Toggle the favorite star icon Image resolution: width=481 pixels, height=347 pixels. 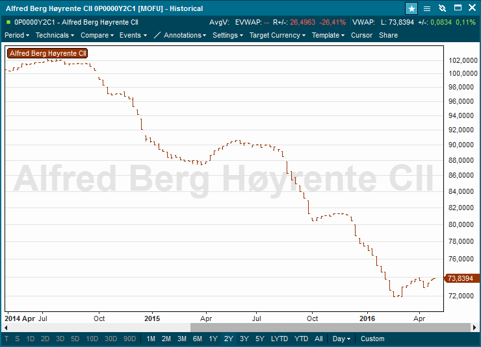click(411, 8)
